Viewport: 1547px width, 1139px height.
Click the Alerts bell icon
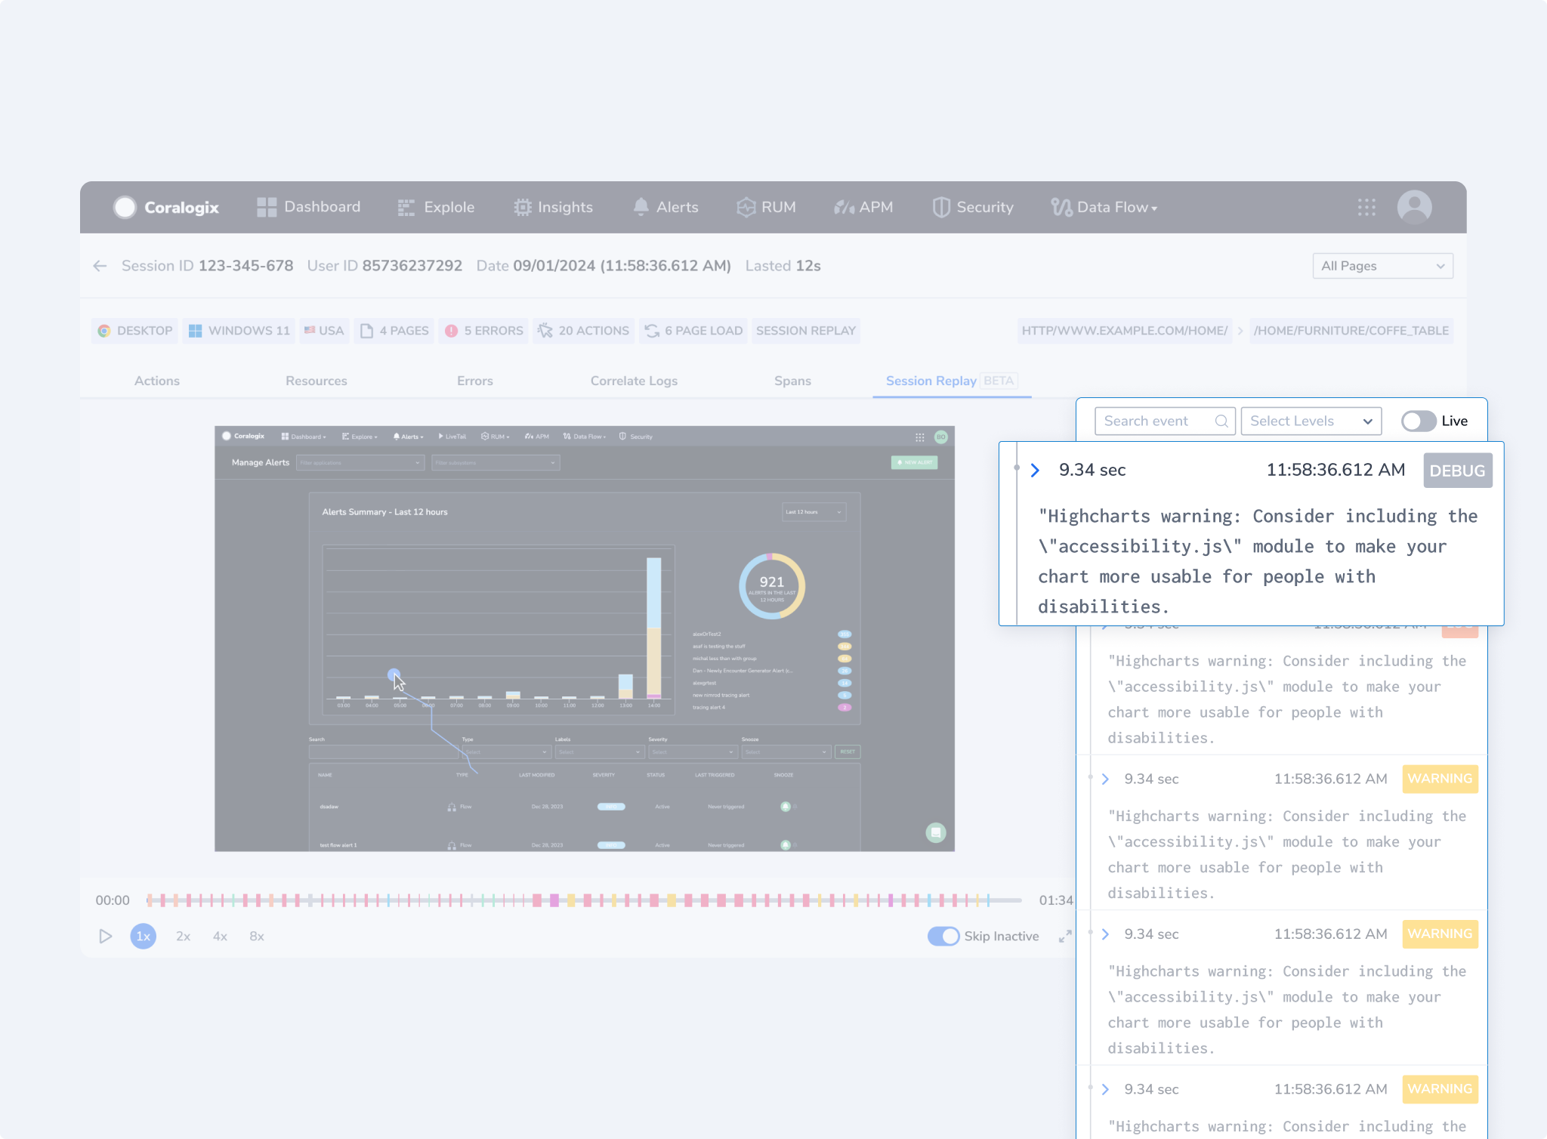coord(641,207)
